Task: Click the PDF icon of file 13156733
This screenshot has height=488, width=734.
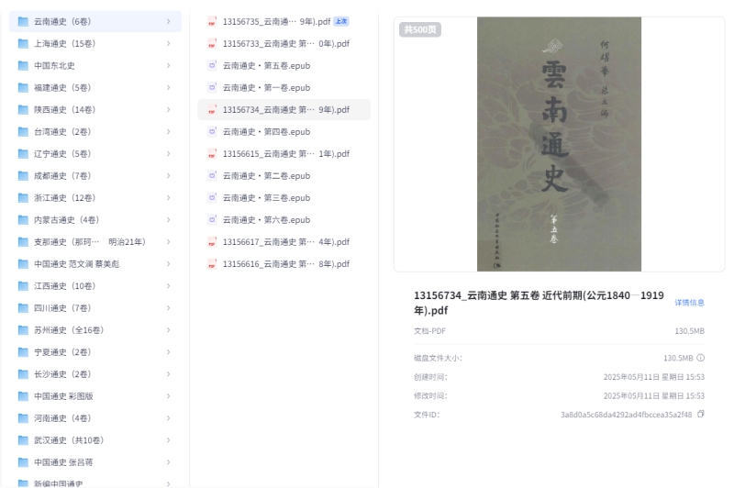Action: tap(212, 43)
